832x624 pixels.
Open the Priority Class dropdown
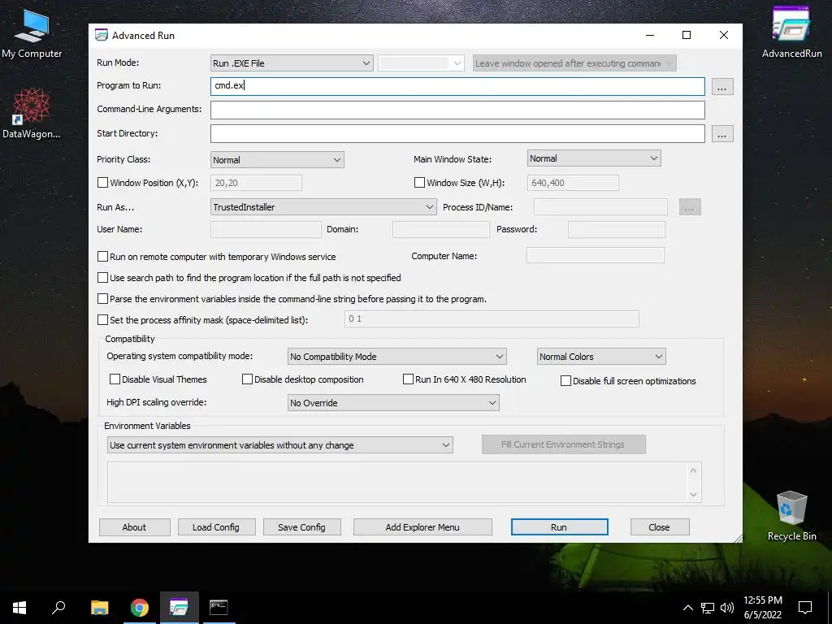tap(277, 160)
